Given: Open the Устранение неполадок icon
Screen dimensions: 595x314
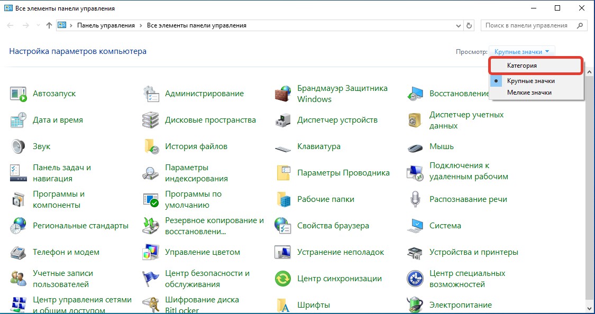Looking at the screenshot, I should tap(283, 252).
